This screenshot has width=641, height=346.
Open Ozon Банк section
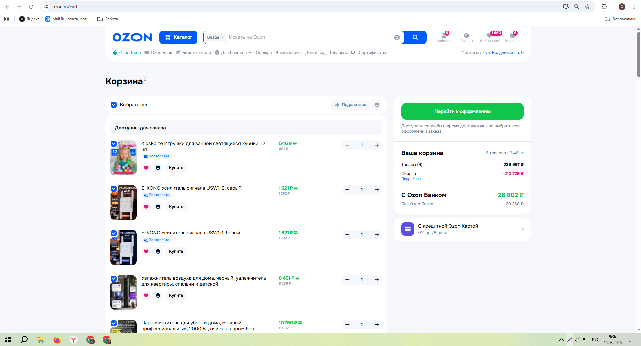(x=158, y=53)
